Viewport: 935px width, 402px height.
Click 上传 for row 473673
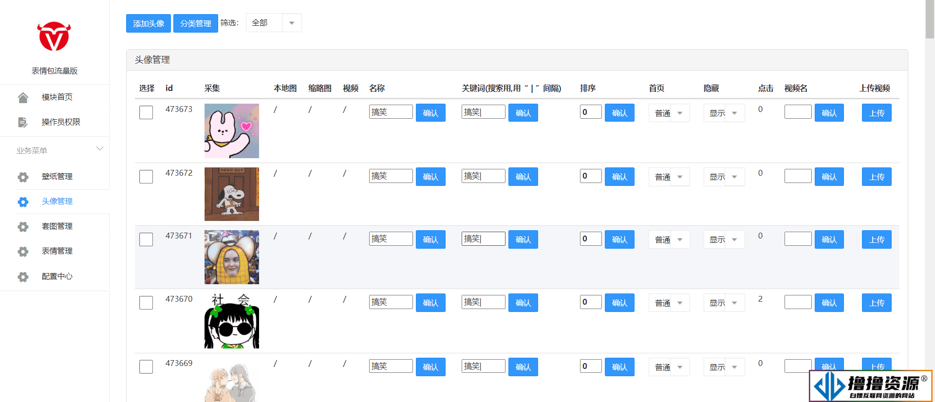[x=877, y=113]
